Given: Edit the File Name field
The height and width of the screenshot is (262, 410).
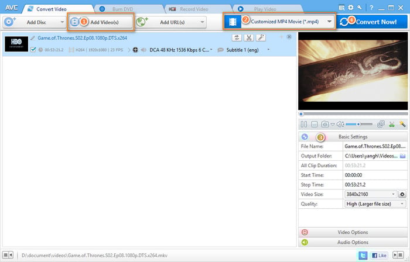Looking at the screenshot, I should [375, 146].
